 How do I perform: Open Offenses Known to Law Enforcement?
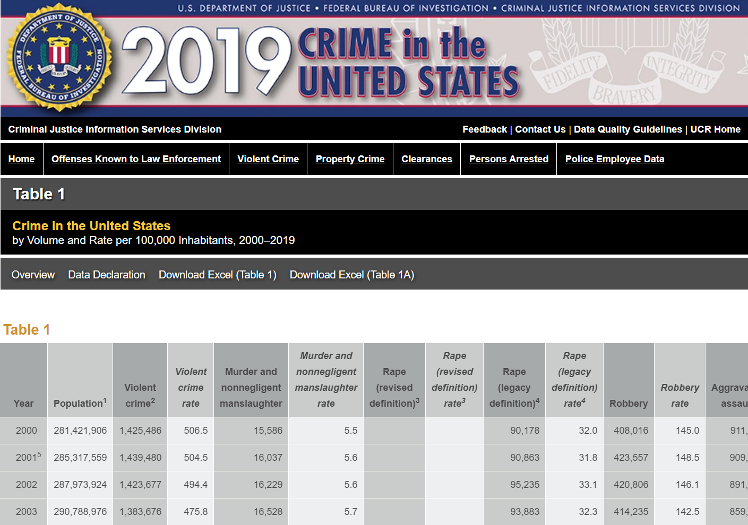pos(136,159)
